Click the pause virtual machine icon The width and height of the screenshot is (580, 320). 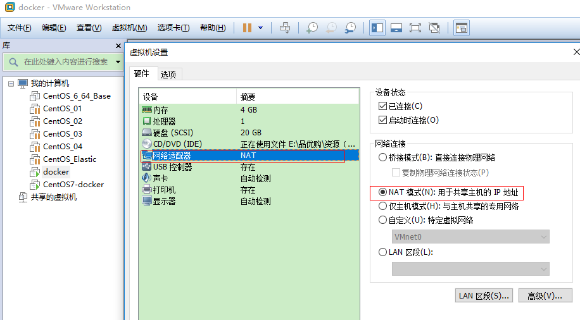pos(247,28)
